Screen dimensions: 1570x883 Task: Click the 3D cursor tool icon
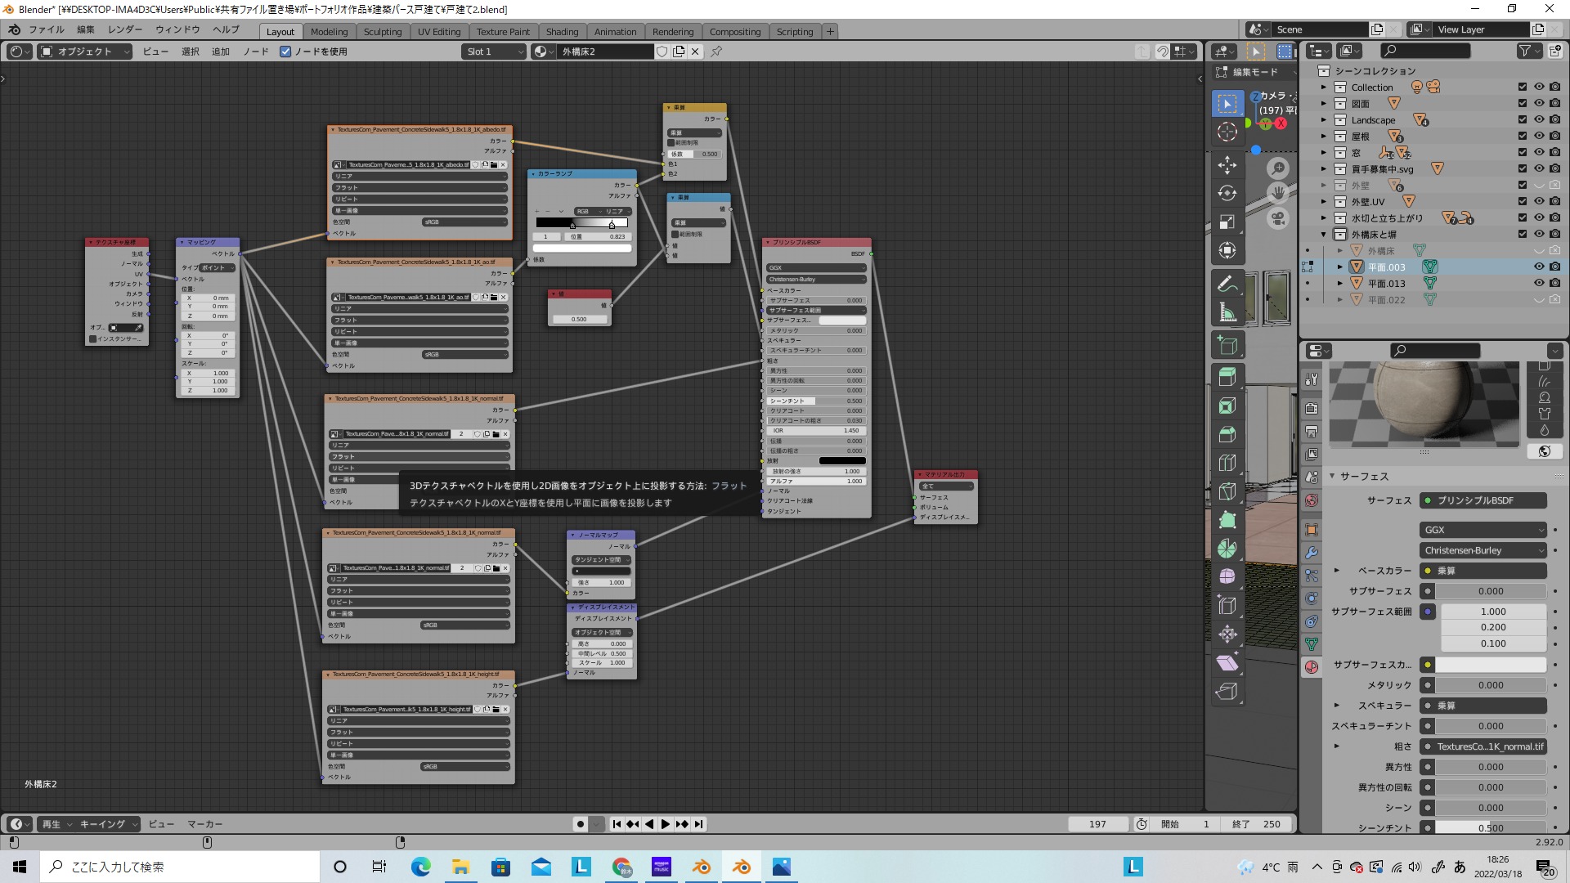[x=1227, y=132]
